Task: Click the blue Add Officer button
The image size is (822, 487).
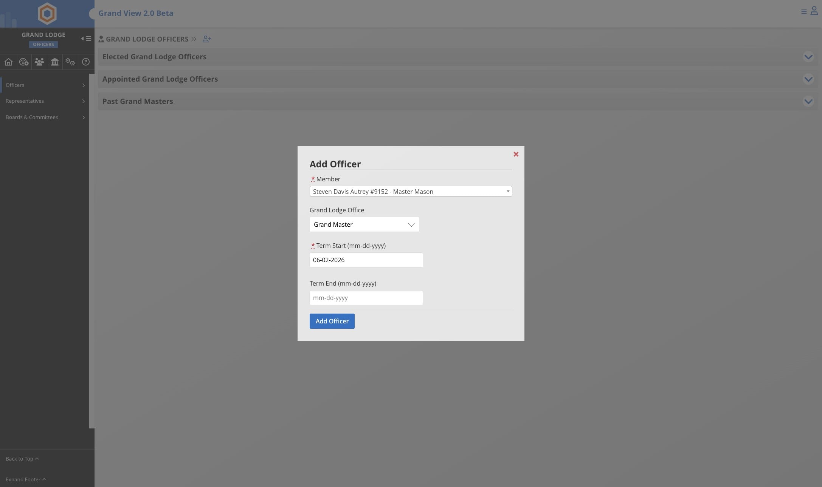Action: point(332,321)
